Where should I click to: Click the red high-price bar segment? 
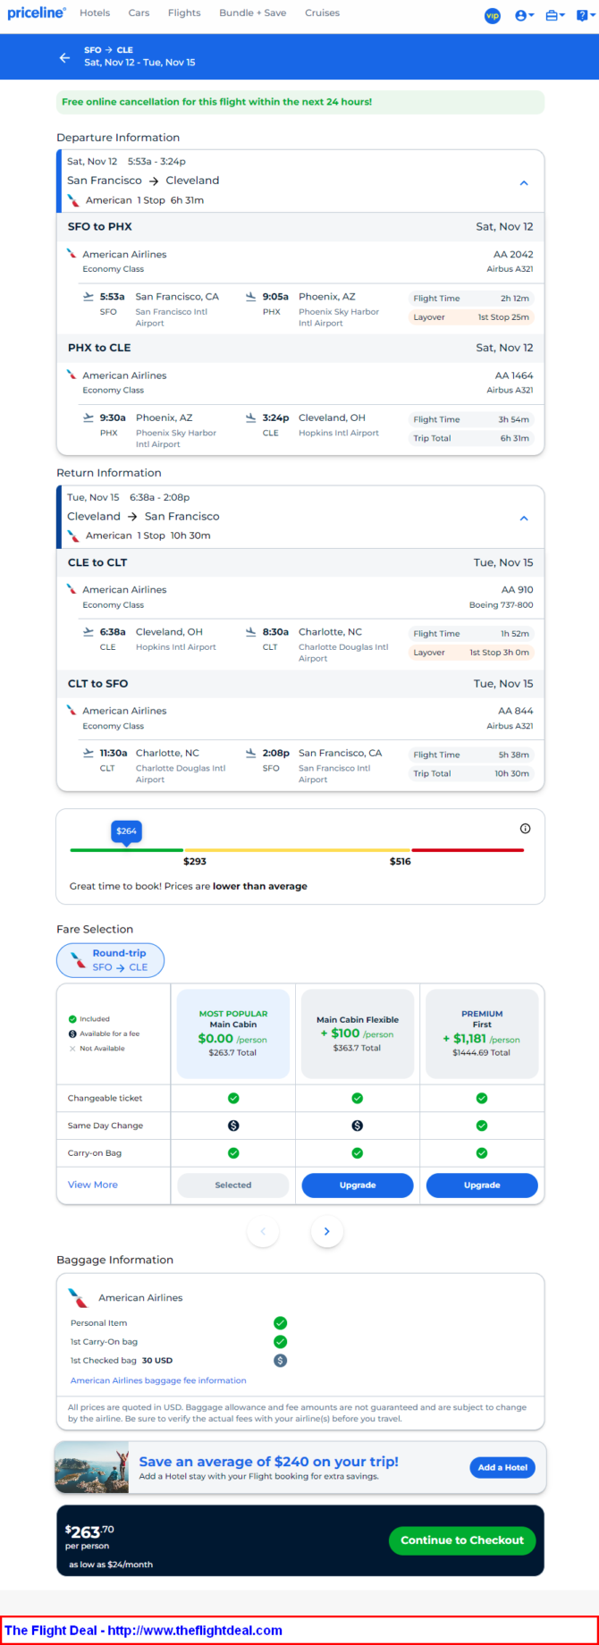pyautogui.click(x=468, y=850)
